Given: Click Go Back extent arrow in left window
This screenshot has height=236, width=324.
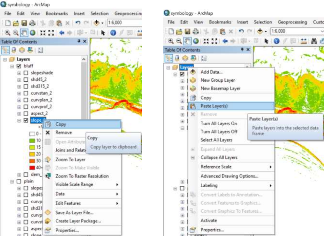Looking at the screenshot, I should [x=61, y=33].
